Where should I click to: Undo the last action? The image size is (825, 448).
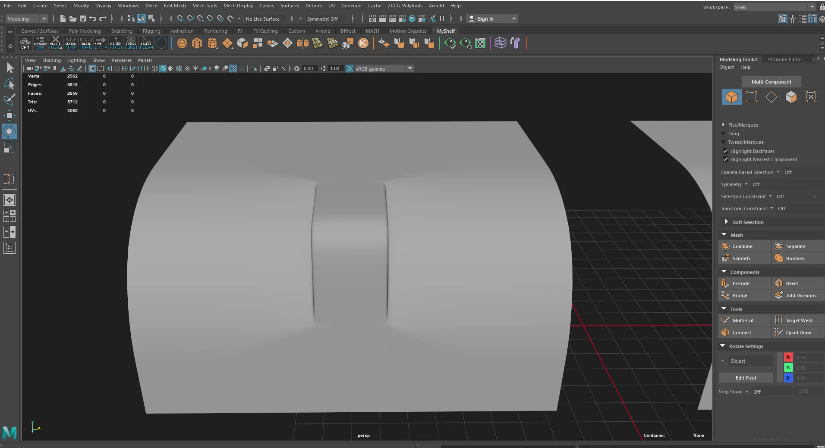coord(93,19)
